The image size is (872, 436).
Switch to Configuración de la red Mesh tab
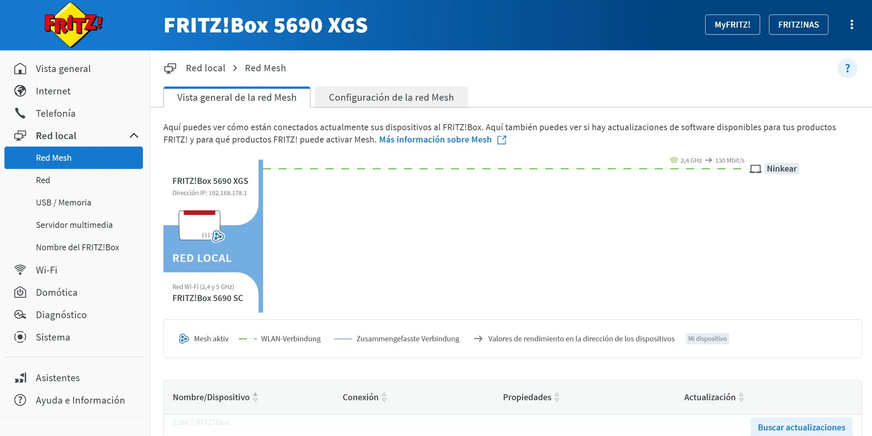click(391, 98)
